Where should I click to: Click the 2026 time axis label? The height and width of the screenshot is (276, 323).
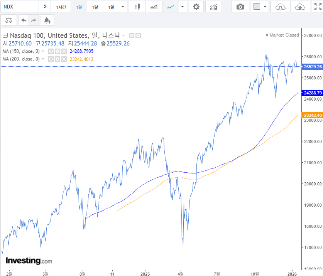[x=292, y=274]
